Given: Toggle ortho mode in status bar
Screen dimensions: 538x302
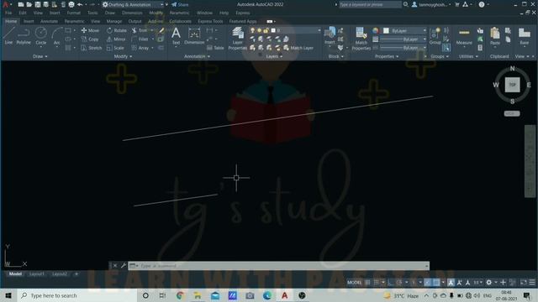Looking at the screenshot, I should click(390, 283).
